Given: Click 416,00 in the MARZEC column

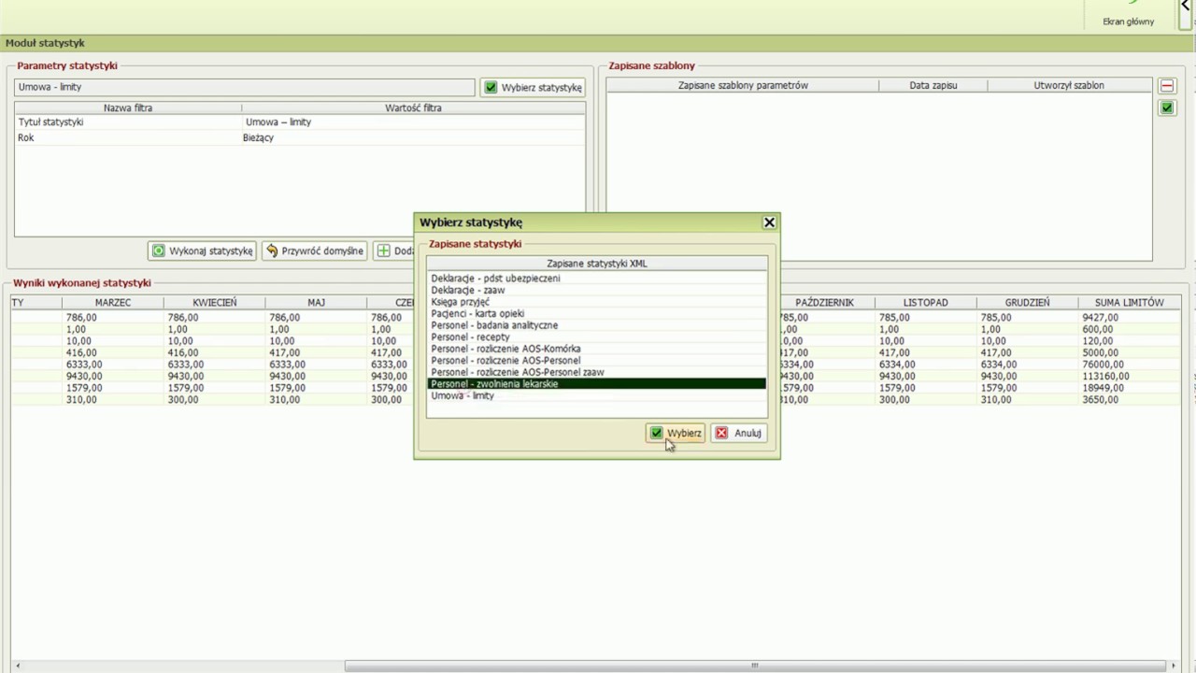Looking at the screenshot, I should pyautogui.click(x=81, y=353).
